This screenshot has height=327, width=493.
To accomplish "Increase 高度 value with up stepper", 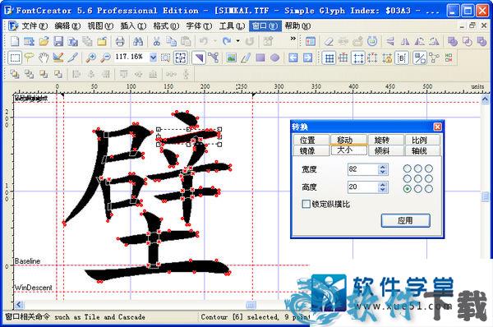I will coord(383,185).
